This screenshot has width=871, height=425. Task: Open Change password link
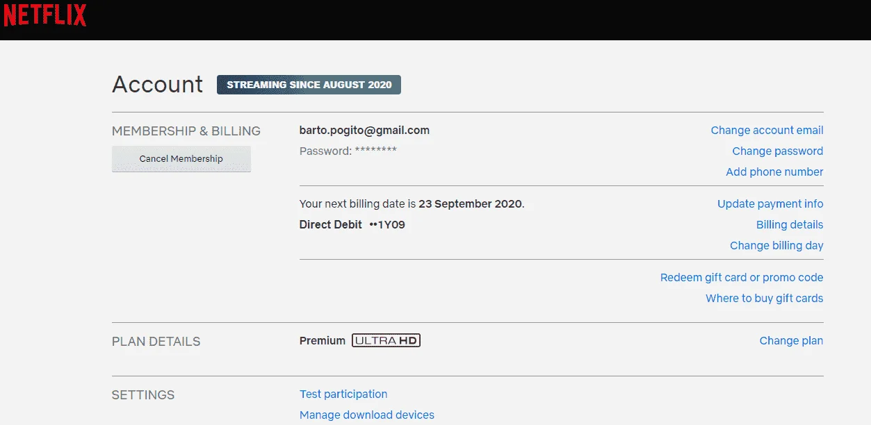click(x=778, y=151)
